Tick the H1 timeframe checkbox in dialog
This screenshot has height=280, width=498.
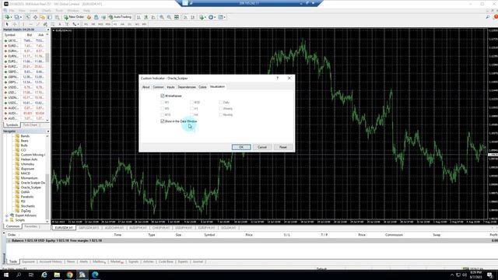point(192,109)
